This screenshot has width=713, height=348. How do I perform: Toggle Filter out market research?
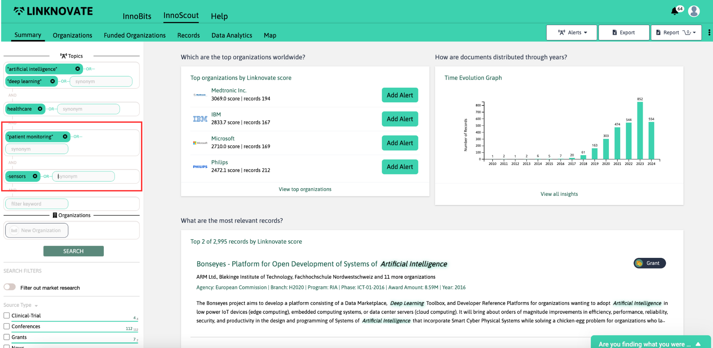[10, 287]
